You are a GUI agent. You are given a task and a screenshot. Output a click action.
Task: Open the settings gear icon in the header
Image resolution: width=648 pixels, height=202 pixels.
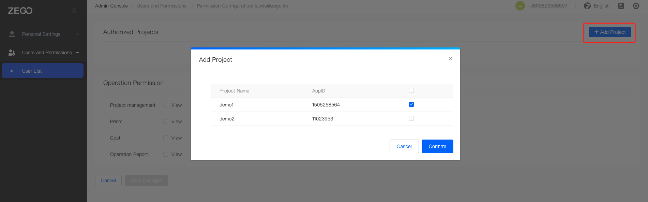coord(636,6)
